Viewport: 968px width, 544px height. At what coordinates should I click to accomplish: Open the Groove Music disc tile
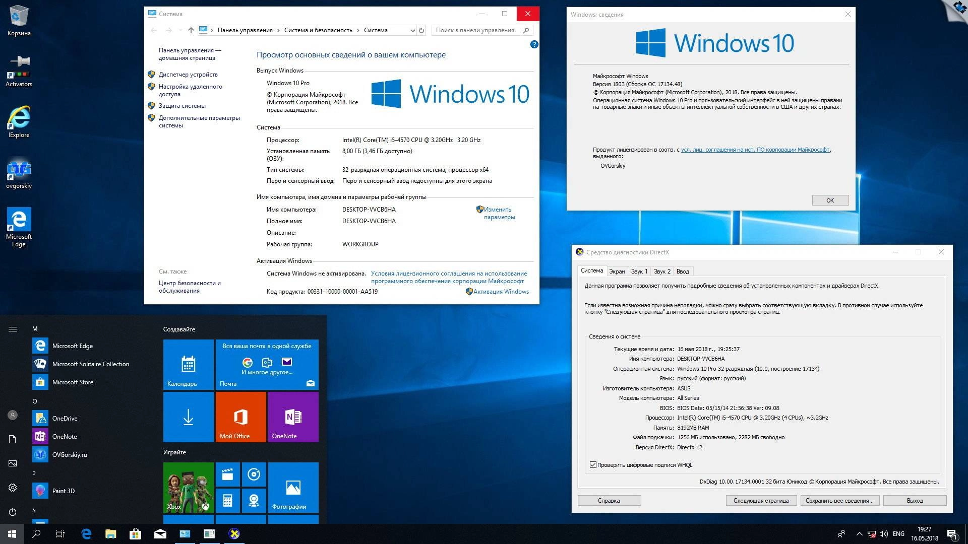pos(254,474)
